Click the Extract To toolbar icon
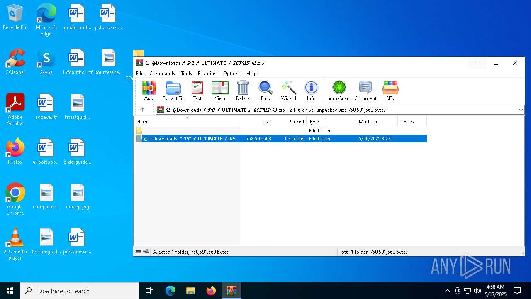531x299 pixels. coord(173,91)
